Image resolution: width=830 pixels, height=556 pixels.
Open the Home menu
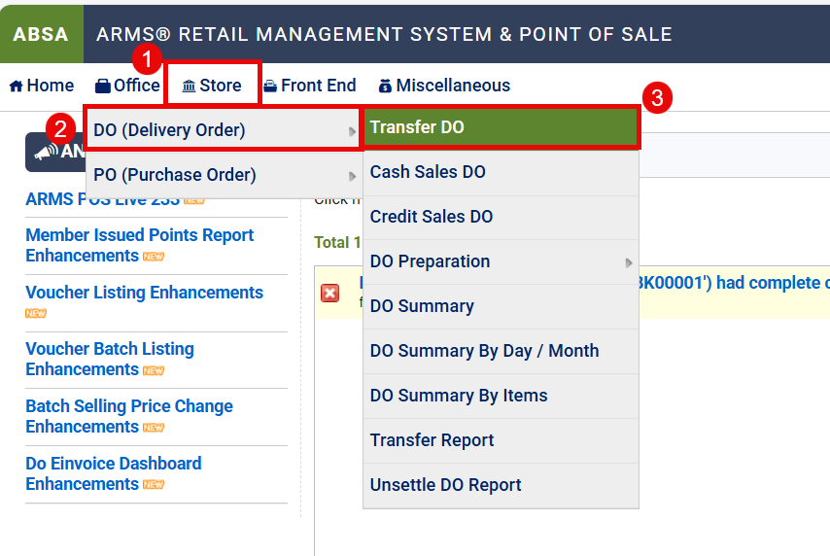[42, 86]
